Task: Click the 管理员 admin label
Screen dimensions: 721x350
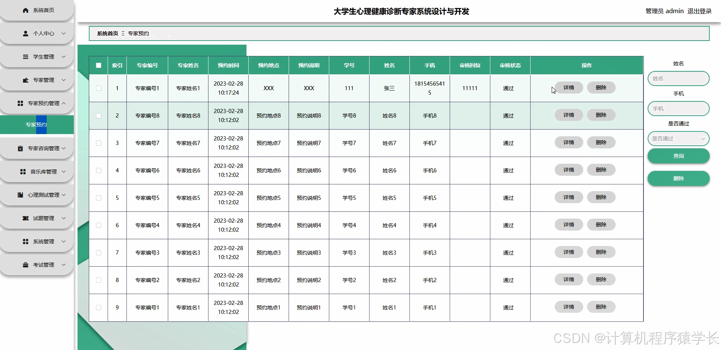Action: coord(665,11)
